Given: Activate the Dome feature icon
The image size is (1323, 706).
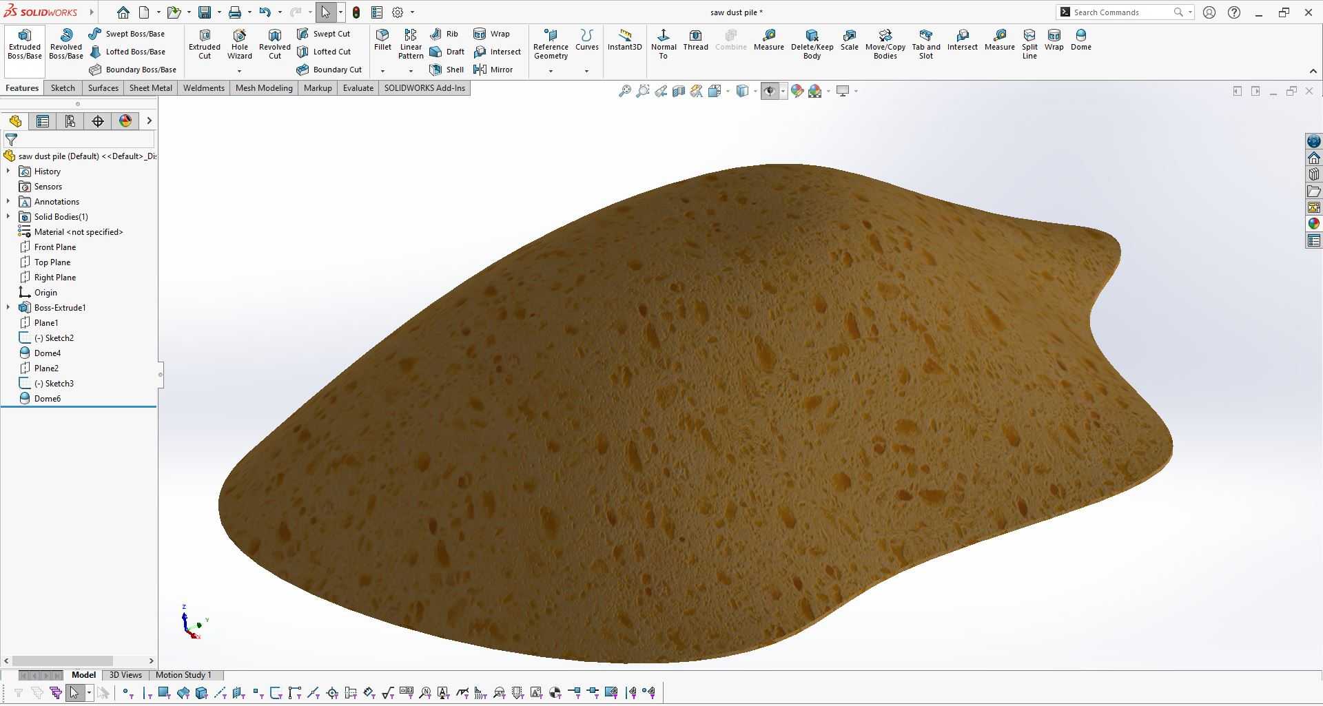Looking at the screenshot, I should click(1081, 40).
